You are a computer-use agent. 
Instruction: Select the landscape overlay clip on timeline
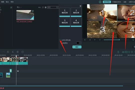(8, 75)
